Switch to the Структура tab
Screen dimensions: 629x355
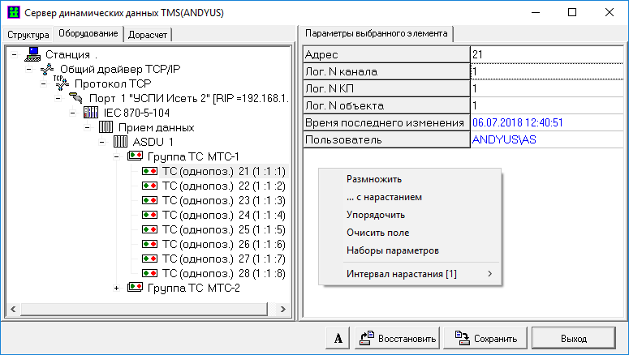tap(28, 35)
